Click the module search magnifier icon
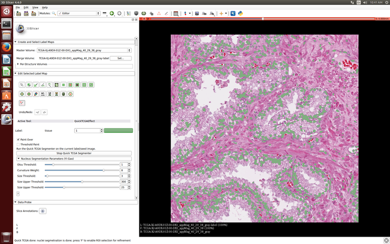The height and width of the screenshot is (244, 390). pos(55,13)
